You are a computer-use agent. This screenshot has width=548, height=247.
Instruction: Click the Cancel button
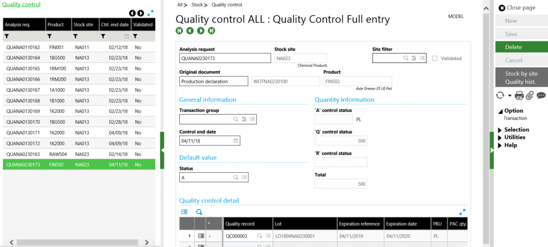[521, 60]
